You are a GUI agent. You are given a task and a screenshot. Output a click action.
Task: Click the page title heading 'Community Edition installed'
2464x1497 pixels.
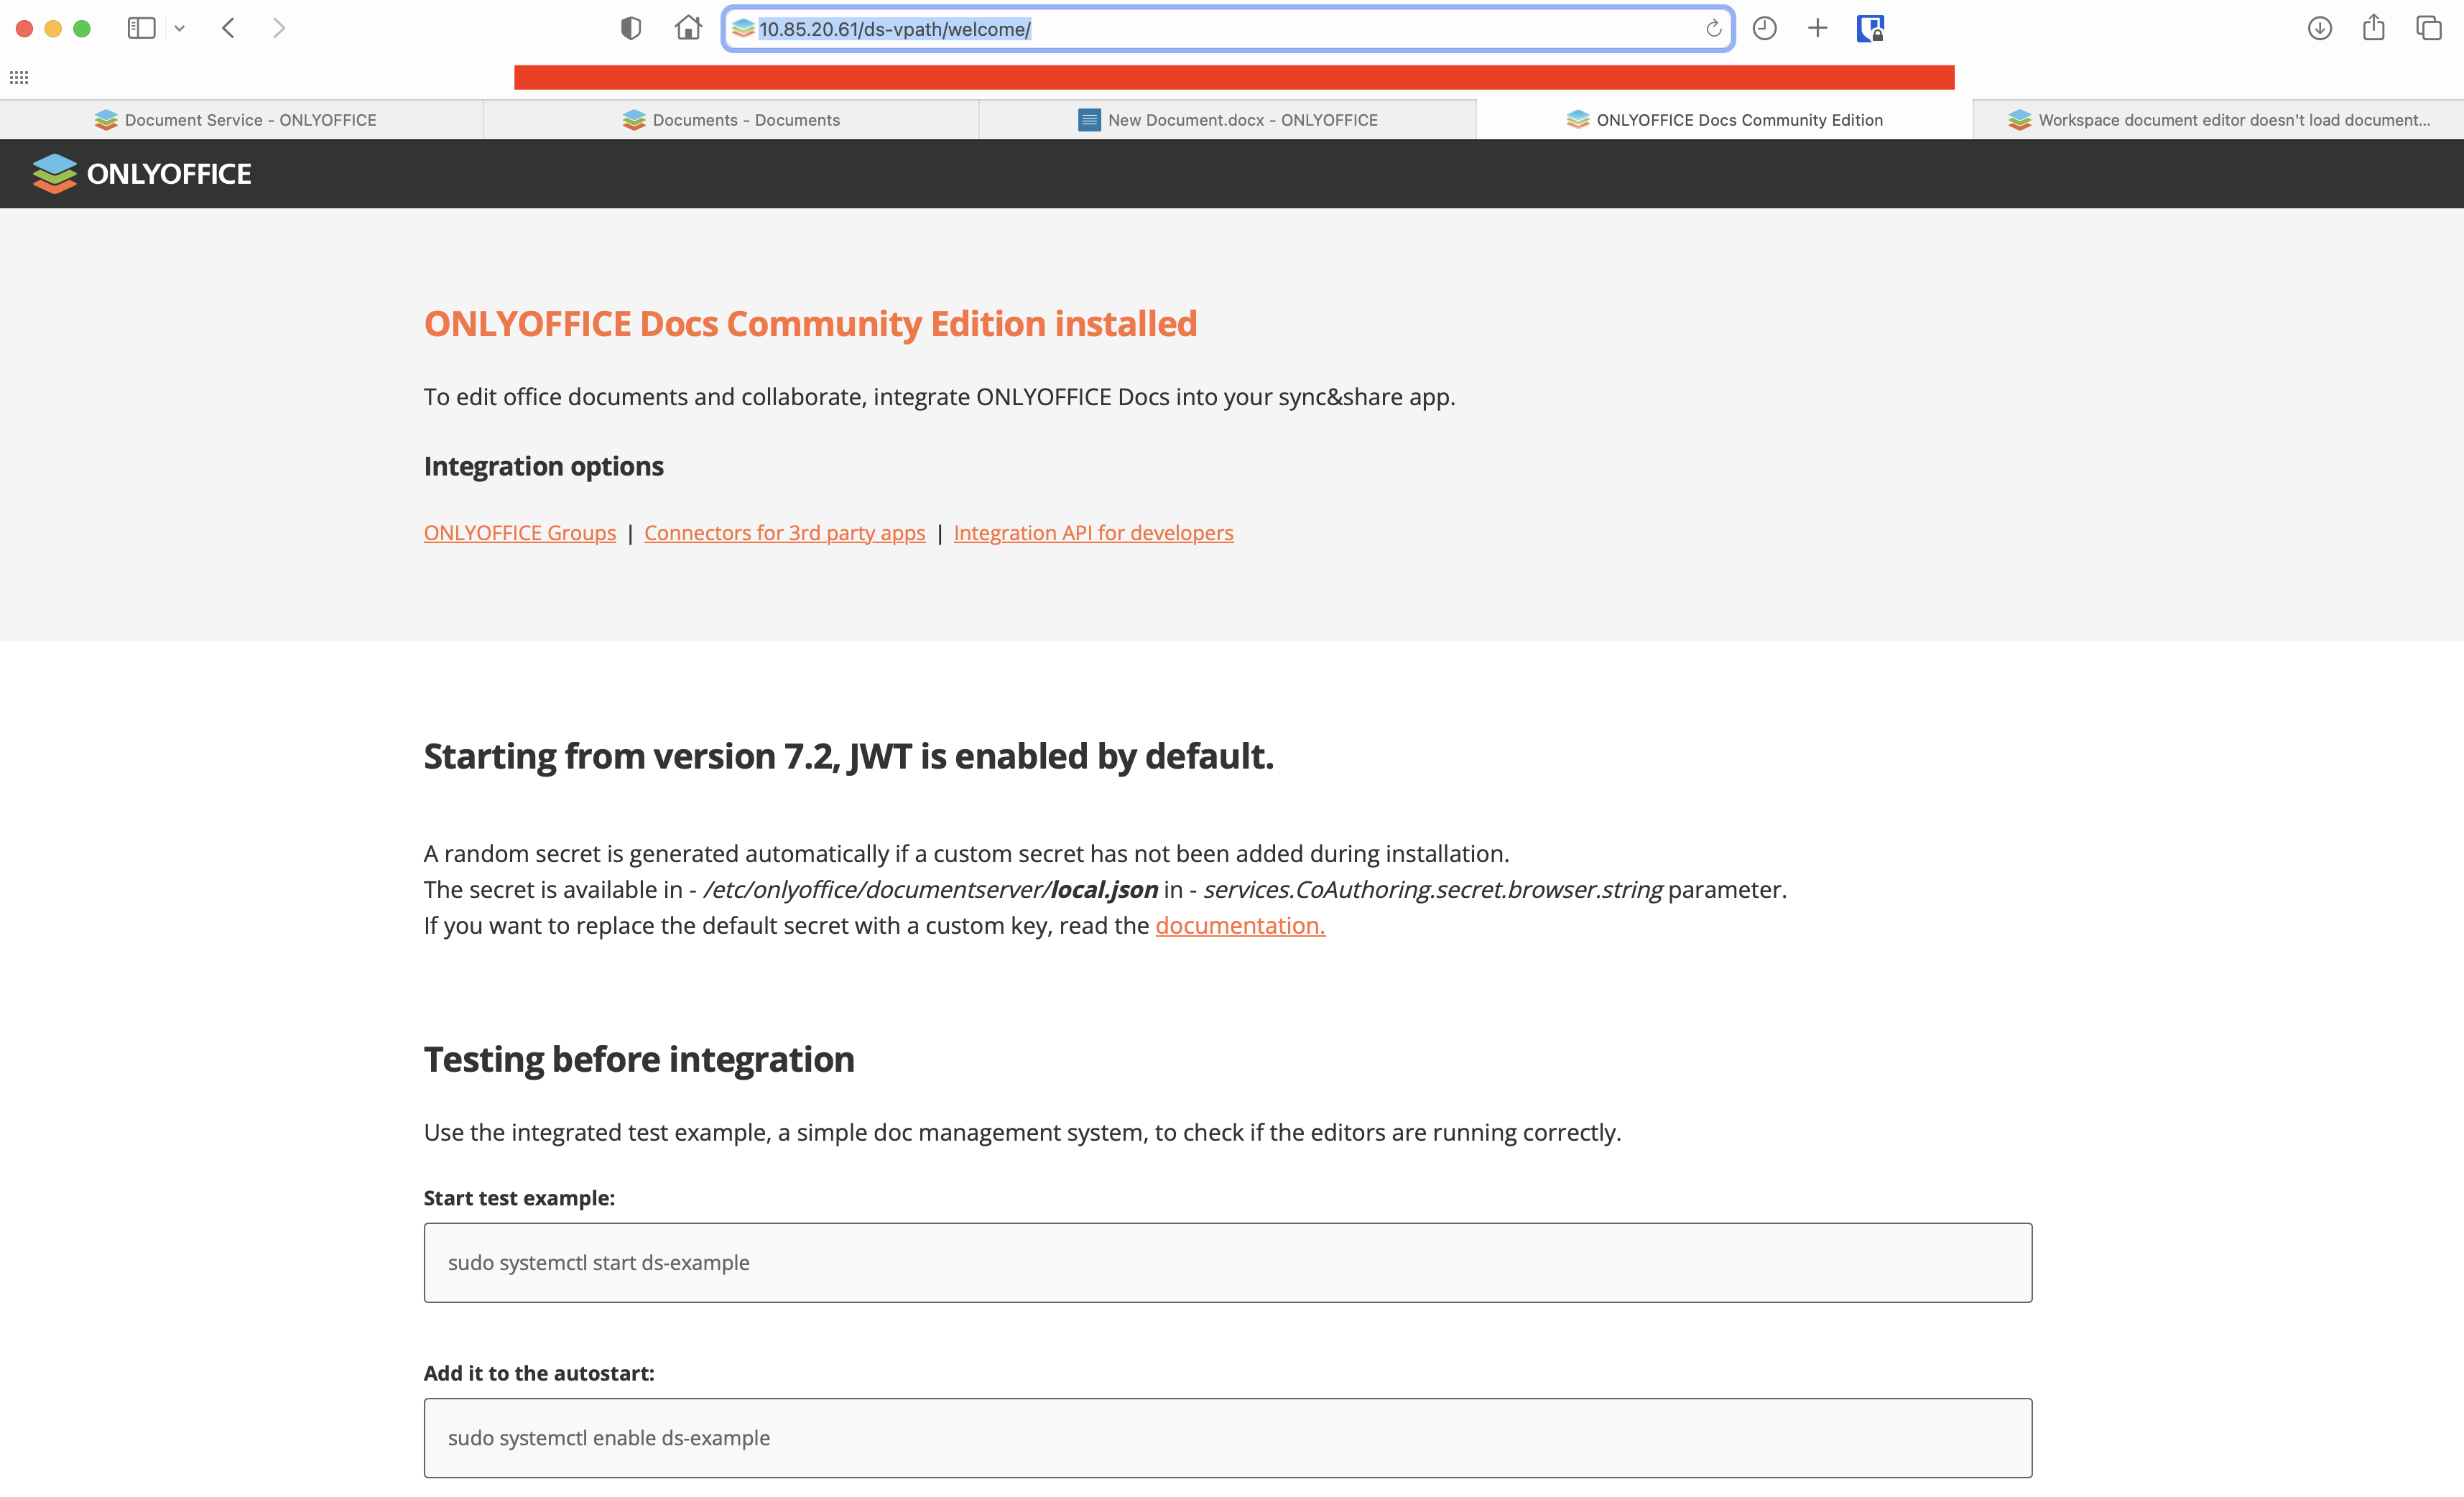(x=810, y=324)
